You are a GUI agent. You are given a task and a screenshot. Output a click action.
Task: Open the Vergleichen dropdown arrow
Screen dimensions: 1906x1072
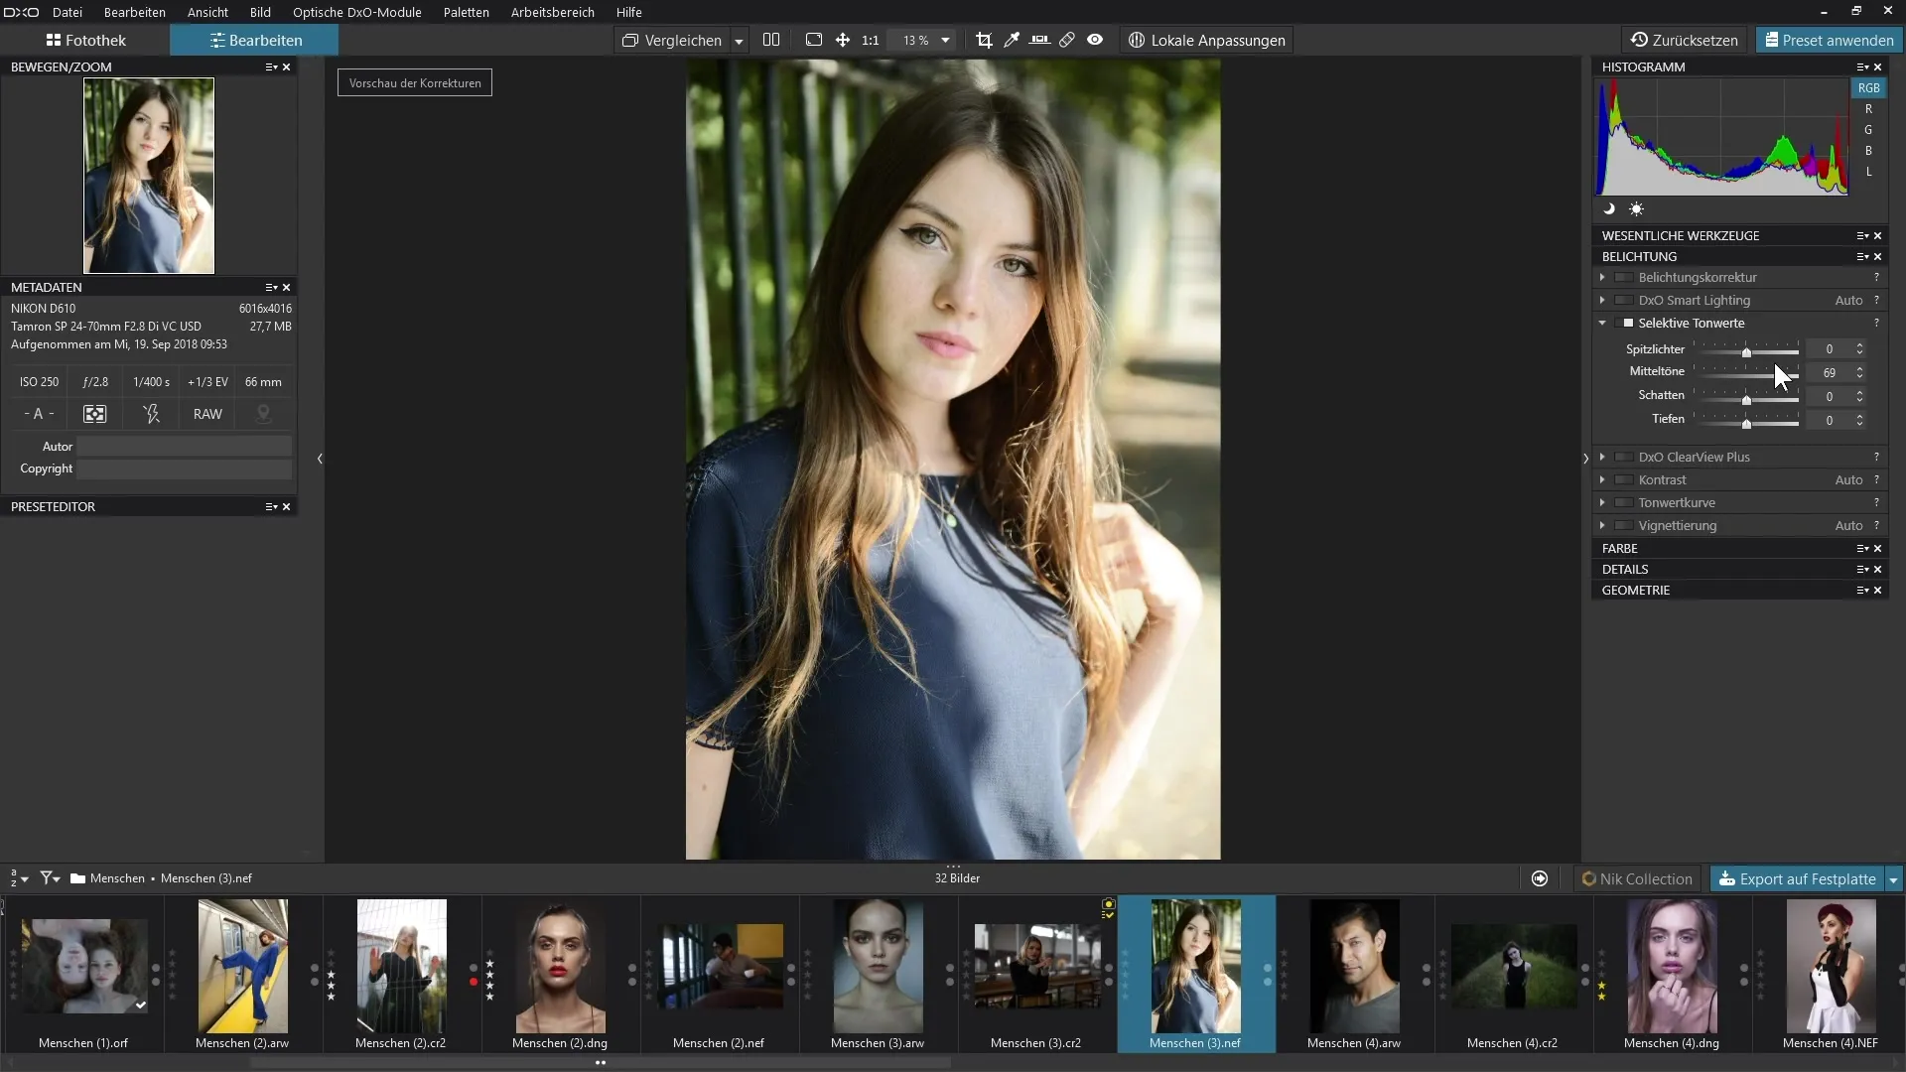tap(739, 41)
